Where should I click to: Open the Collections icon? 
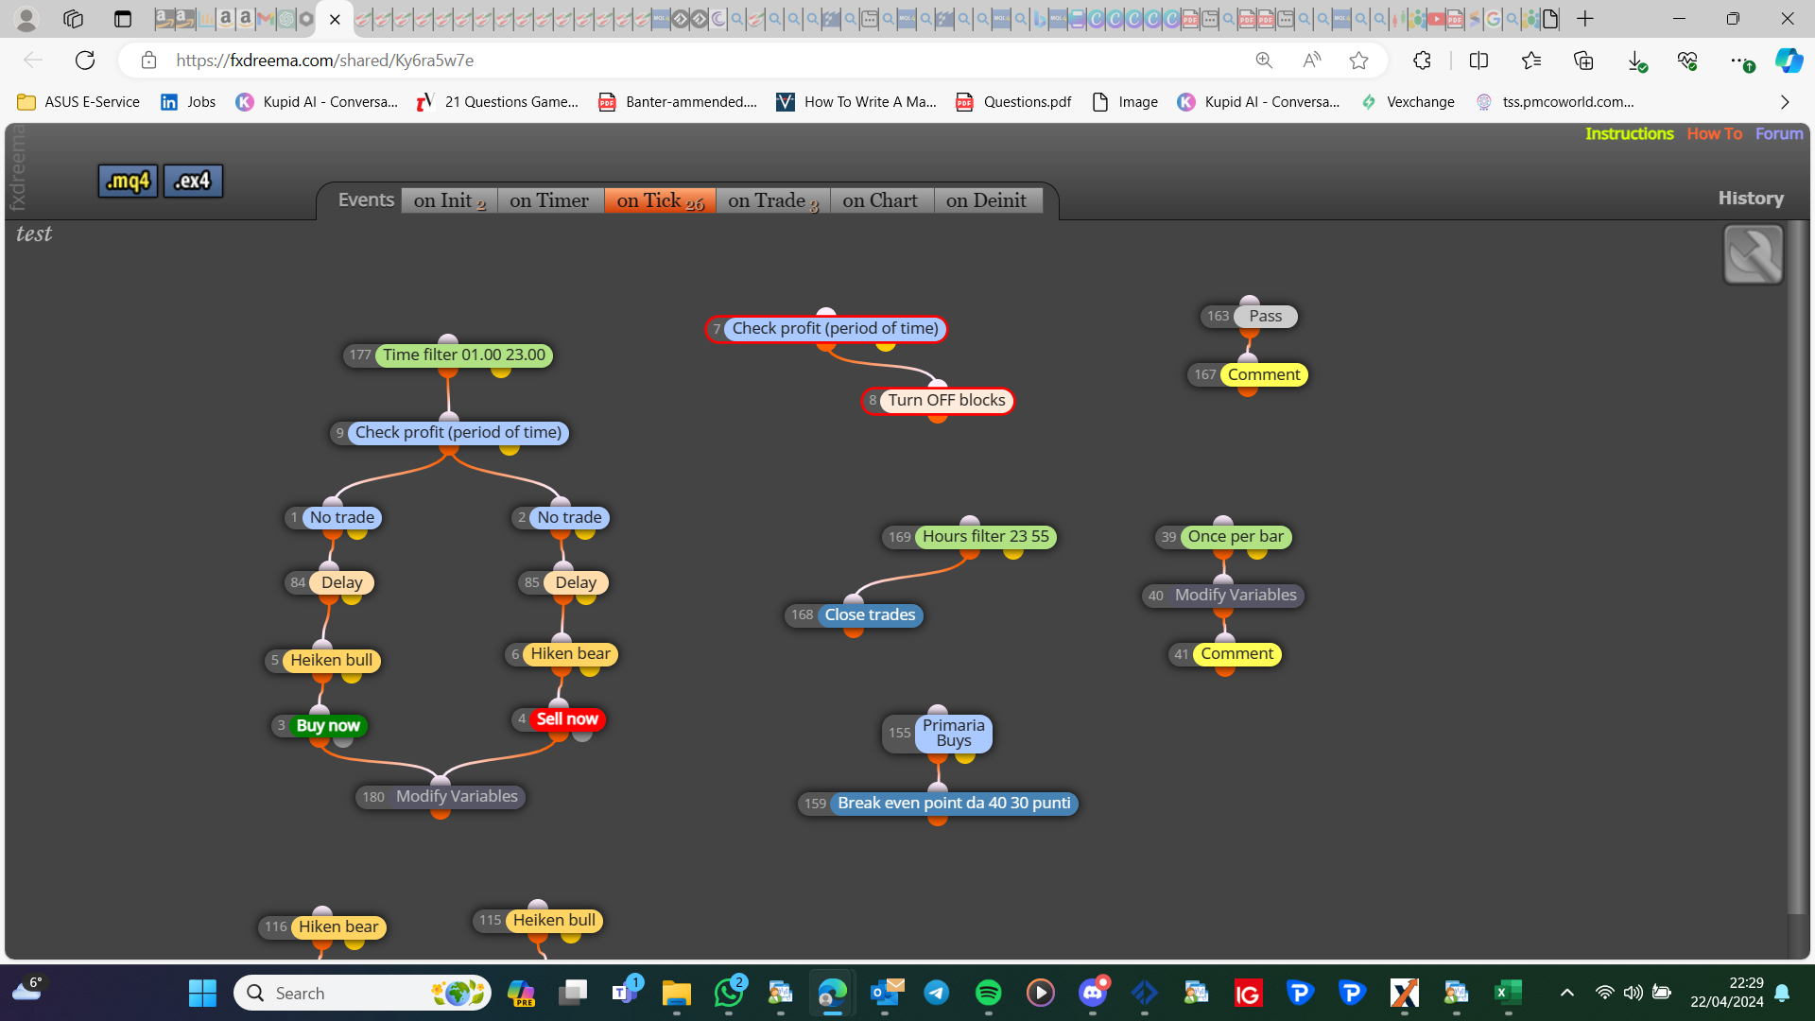[x=1583, y=61]
